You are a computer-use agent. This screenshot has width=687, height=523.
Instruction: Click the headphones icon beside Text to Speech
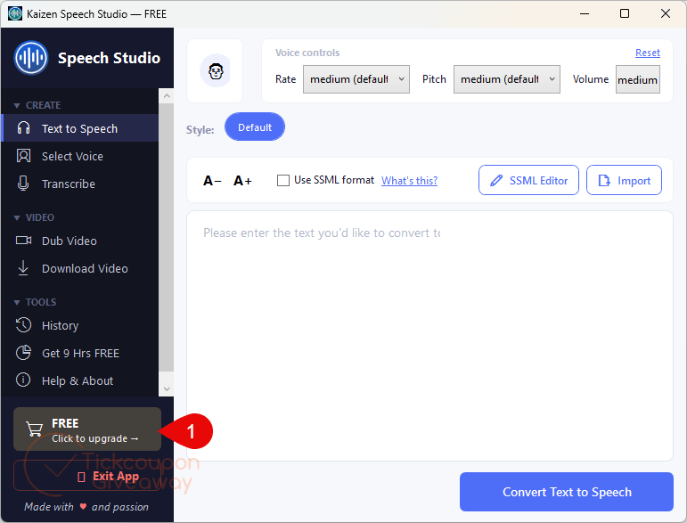pos(23,128)
